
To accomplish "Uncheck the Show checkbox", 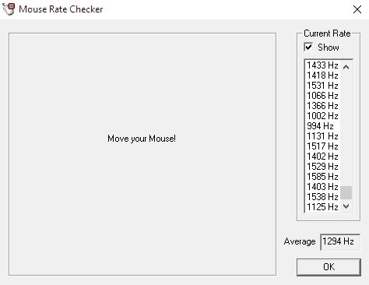I will [x=308, y=47].
